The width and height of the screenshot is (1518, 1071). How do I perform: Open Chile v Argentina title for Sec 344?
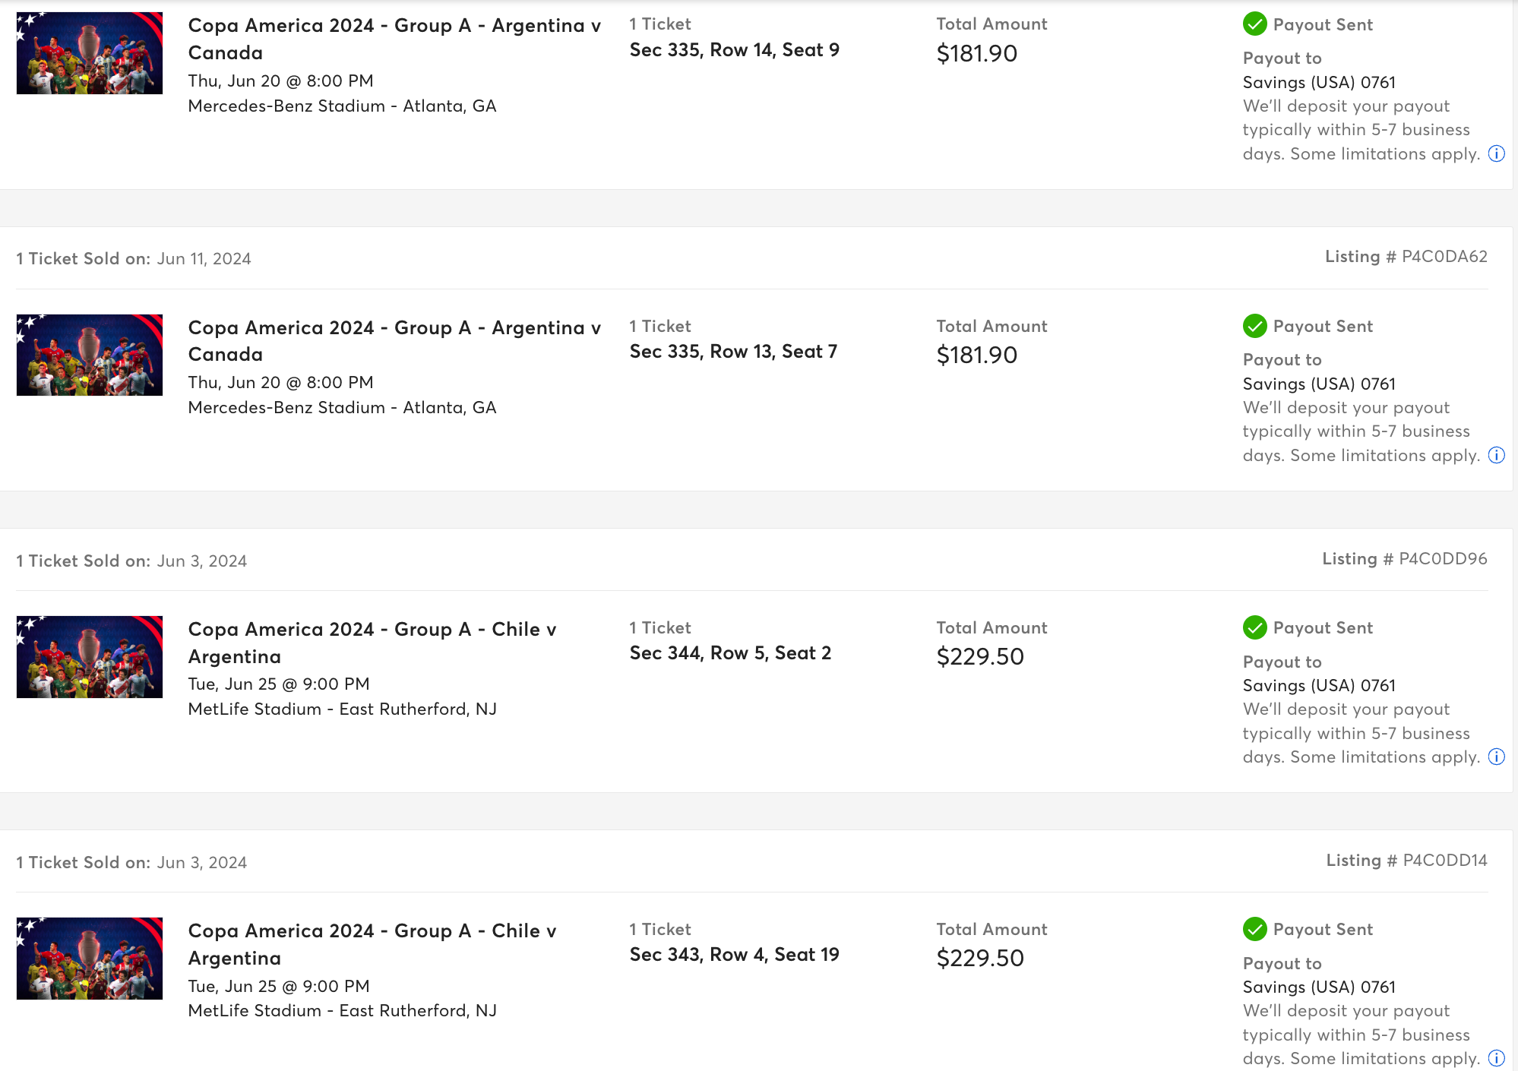(x=372, y=643)
